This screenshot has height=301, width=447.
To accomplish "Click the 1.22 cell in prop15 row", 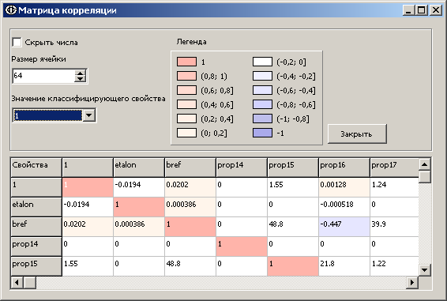I will [x=394, y=266].
